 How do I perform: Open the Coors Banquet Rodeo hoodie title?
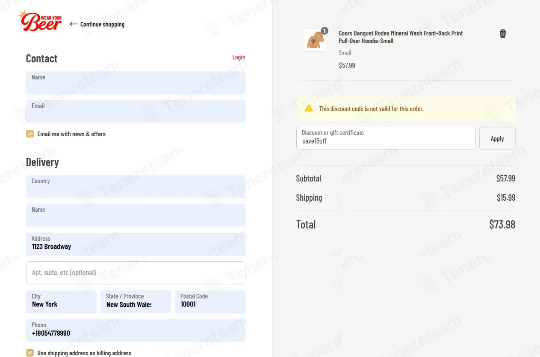pyautogui.click(x=401, y=37)
